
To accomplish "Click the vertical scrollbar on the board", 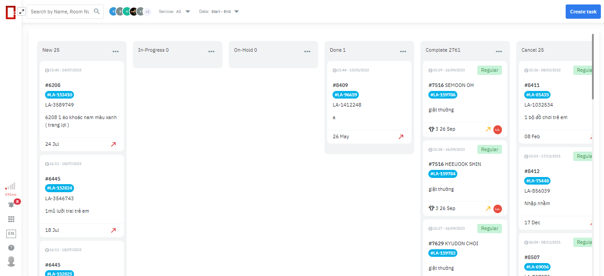I will pyautogui.click(x=592, y=67).
